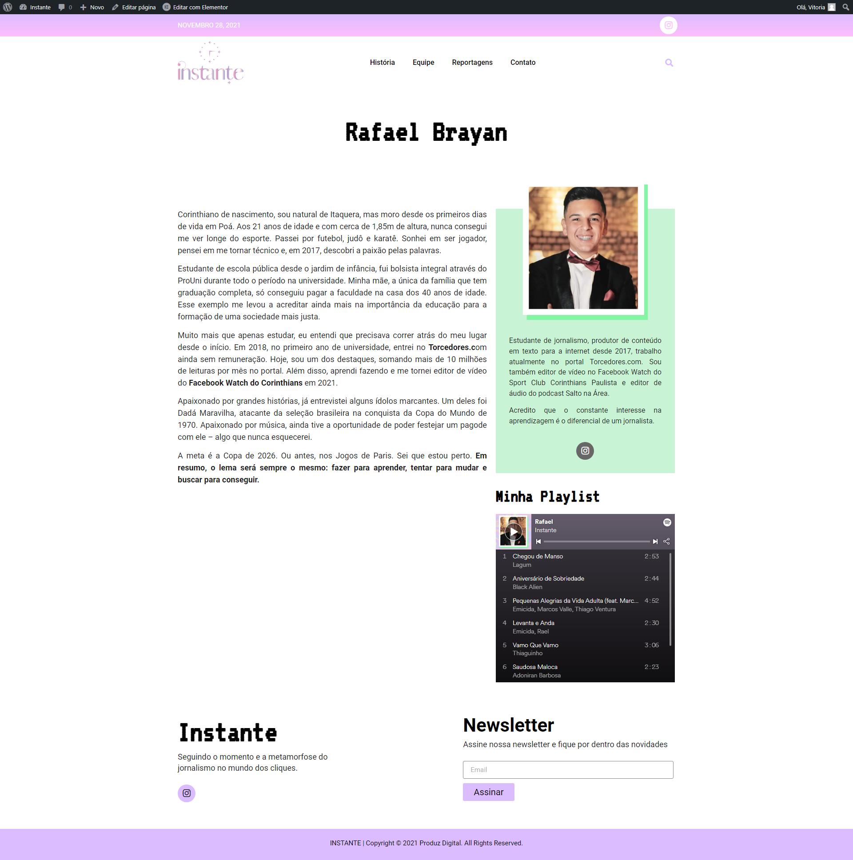Open the Spotify logo link
Viewport: 853px width, 860px height.
tap(667, 522)
